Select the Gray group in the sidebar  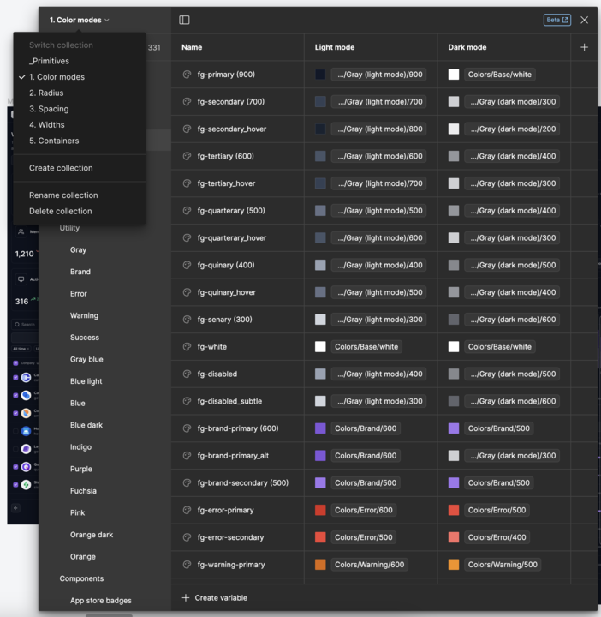click(78, 250)
